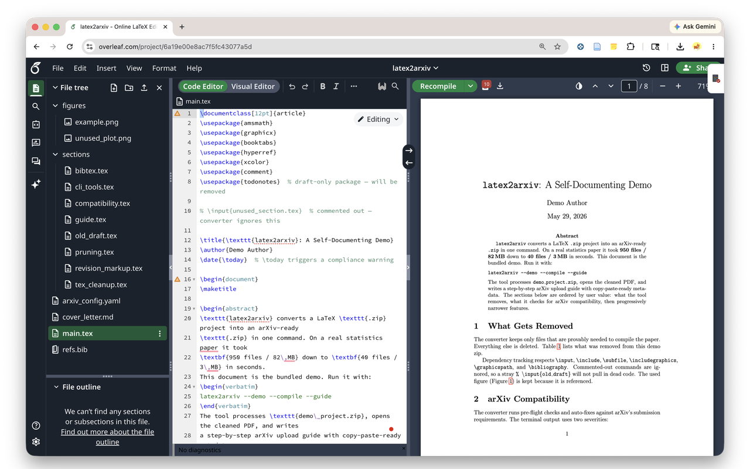Collapse the figures folder
The image size is (750, 469).
pos(56,106)
